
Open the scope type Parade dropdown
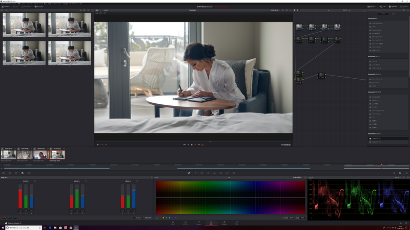pyautogui.click(x=398, y=177)
